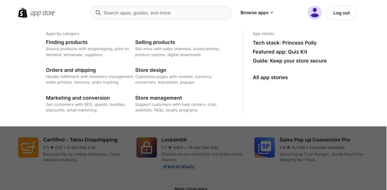Click Handle fulfillment with inventory management text
Screen dimensions: 387x190
pos(90,79)
